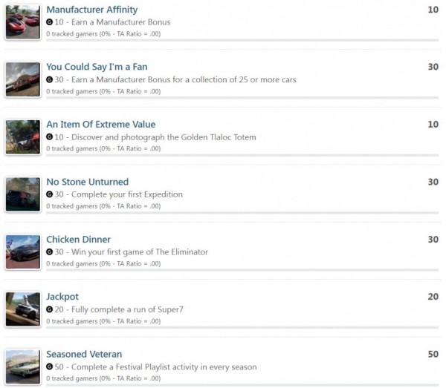The height and width of the screenshot is (388, 446).
Task: Open the An Item Of Extreme Value thumbnail
Action: click(x=23, y=137)
